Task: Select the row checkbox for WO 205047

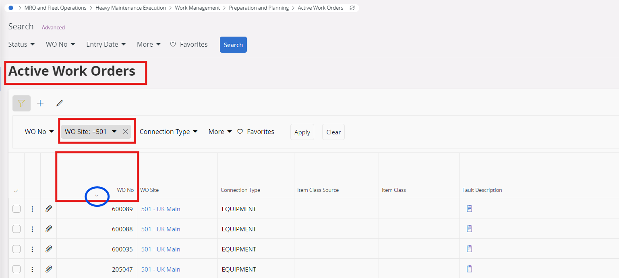Action: click(17, 269)
